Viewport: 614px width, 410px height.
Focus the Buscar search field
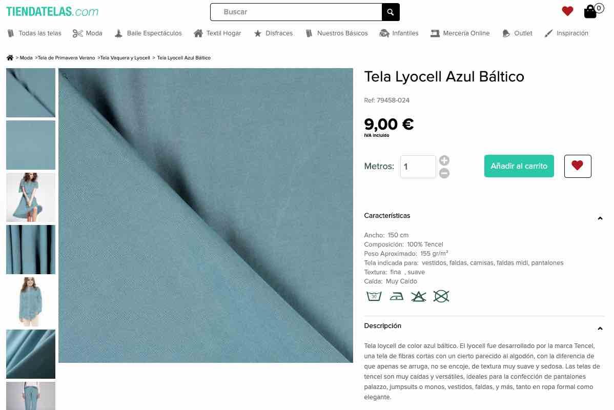pos(296,12)
